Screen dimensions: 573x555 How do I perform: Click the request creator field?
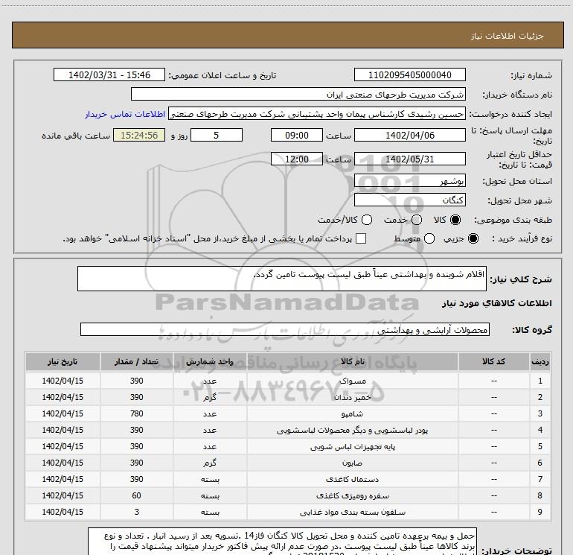click(x=317, y=114)
